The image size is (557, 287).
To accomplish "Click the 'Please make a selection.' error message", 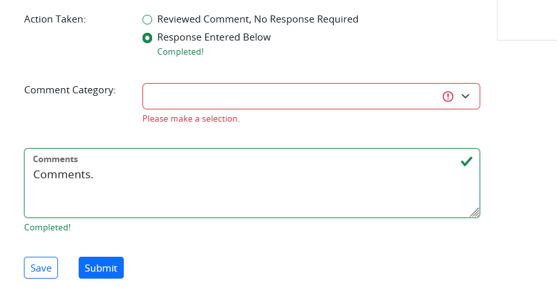I will pyautogui.click(x=191, y=119).
